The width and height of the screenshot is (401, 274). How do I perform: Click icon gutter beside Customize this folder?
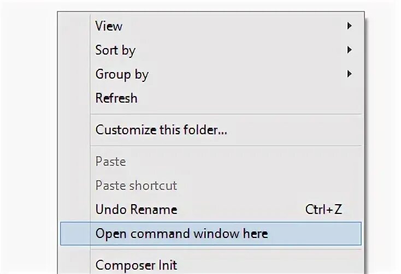click(x=74, y=130)
